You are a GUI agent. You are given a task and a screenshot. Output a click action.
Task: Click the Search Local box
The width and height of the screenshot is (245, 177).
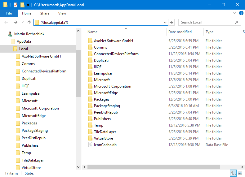[x=209, y=23]
